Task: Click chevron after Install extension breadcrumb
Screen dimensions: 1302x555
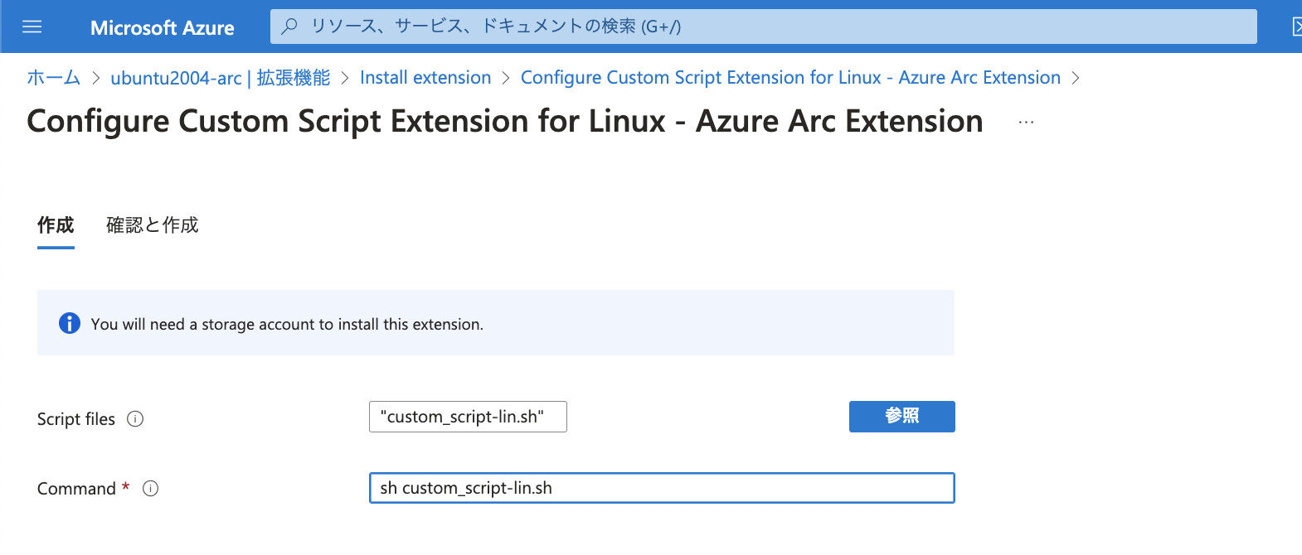Action: click(x=506, y=78)
